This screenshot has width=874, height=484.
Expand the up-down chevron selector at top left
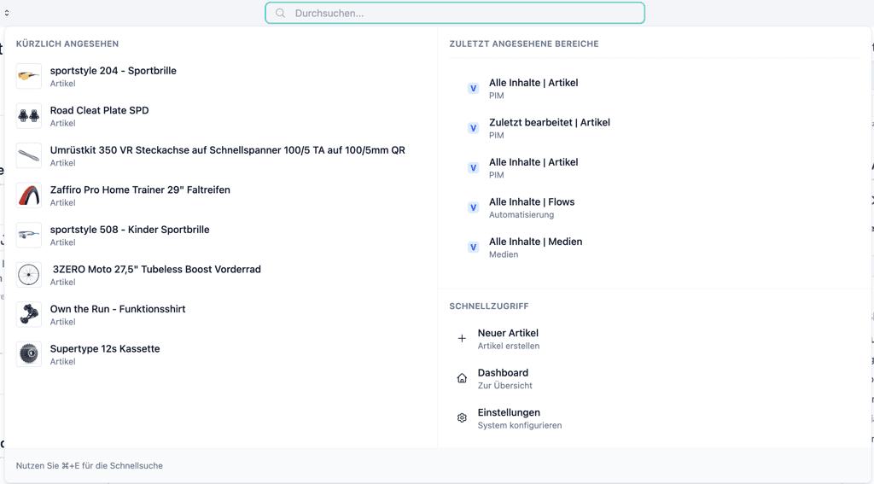7,13
